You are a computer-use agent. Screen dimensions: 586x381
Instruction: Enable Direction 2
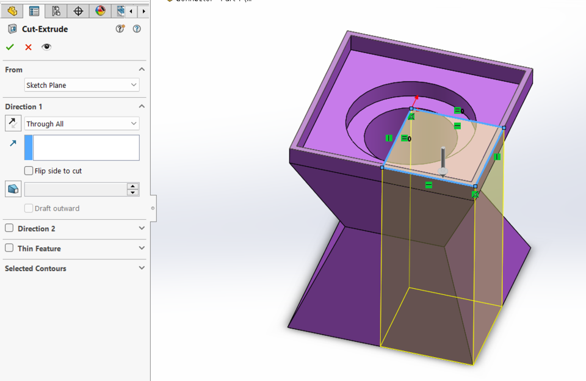[x=9, y=228]
